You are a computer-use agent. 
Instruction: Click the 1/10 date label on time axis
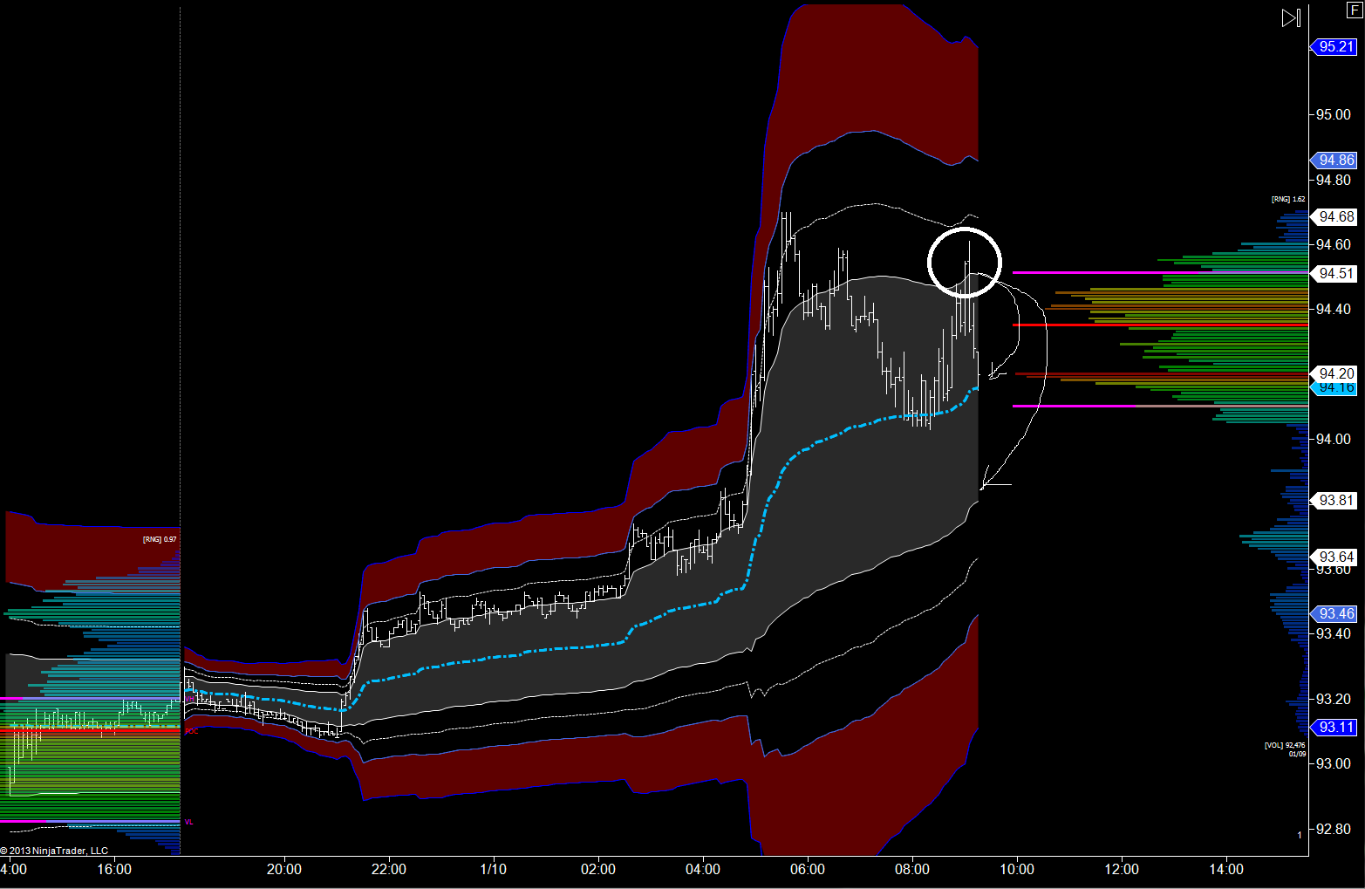494,869
